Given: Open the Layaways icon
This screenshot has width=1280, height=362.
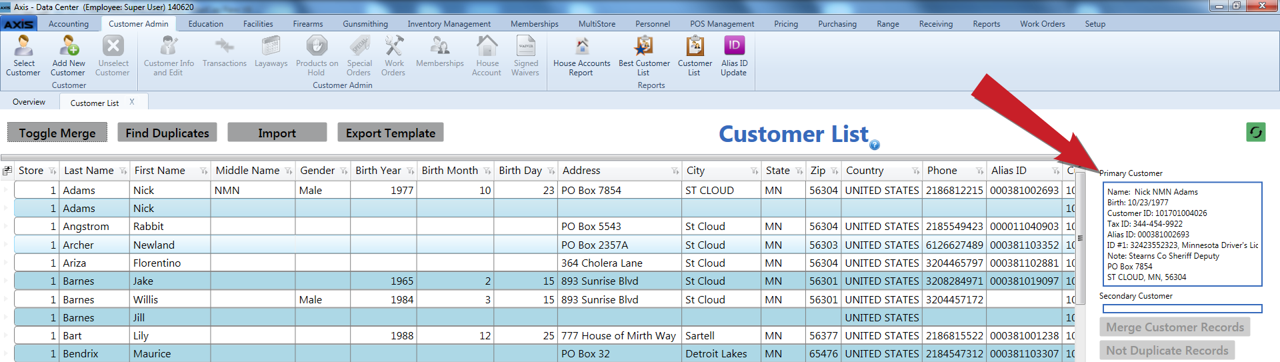Looking at the screenshot, I should 271,51.
